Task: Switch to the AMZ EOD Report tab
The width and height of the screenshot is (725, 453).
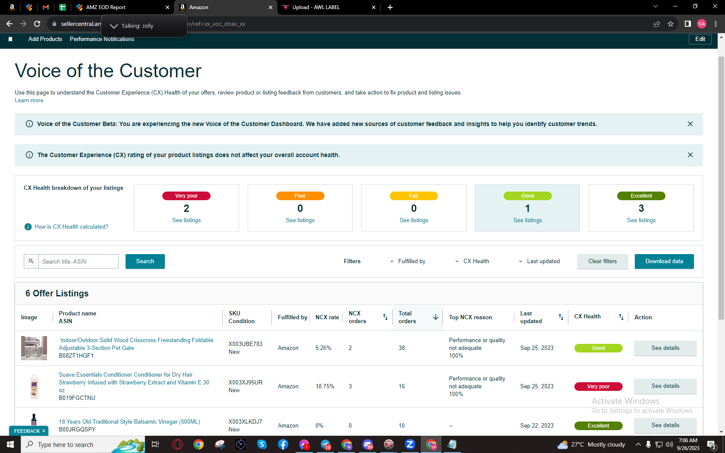Action: (x=122, y=7)
